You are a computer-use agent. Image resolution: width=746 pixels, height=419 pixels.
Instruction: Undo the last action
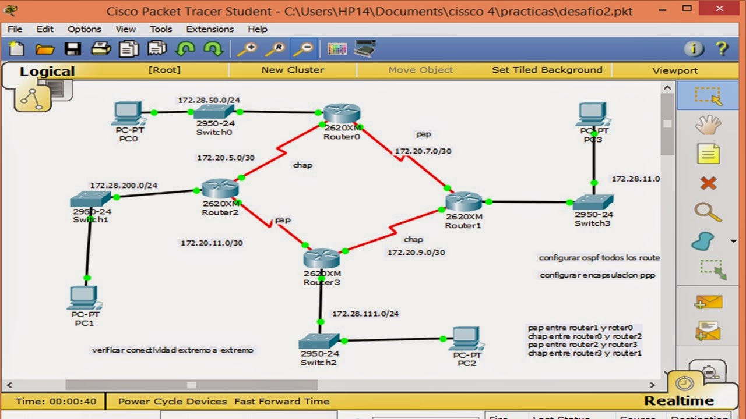click(x=185, y=49)
